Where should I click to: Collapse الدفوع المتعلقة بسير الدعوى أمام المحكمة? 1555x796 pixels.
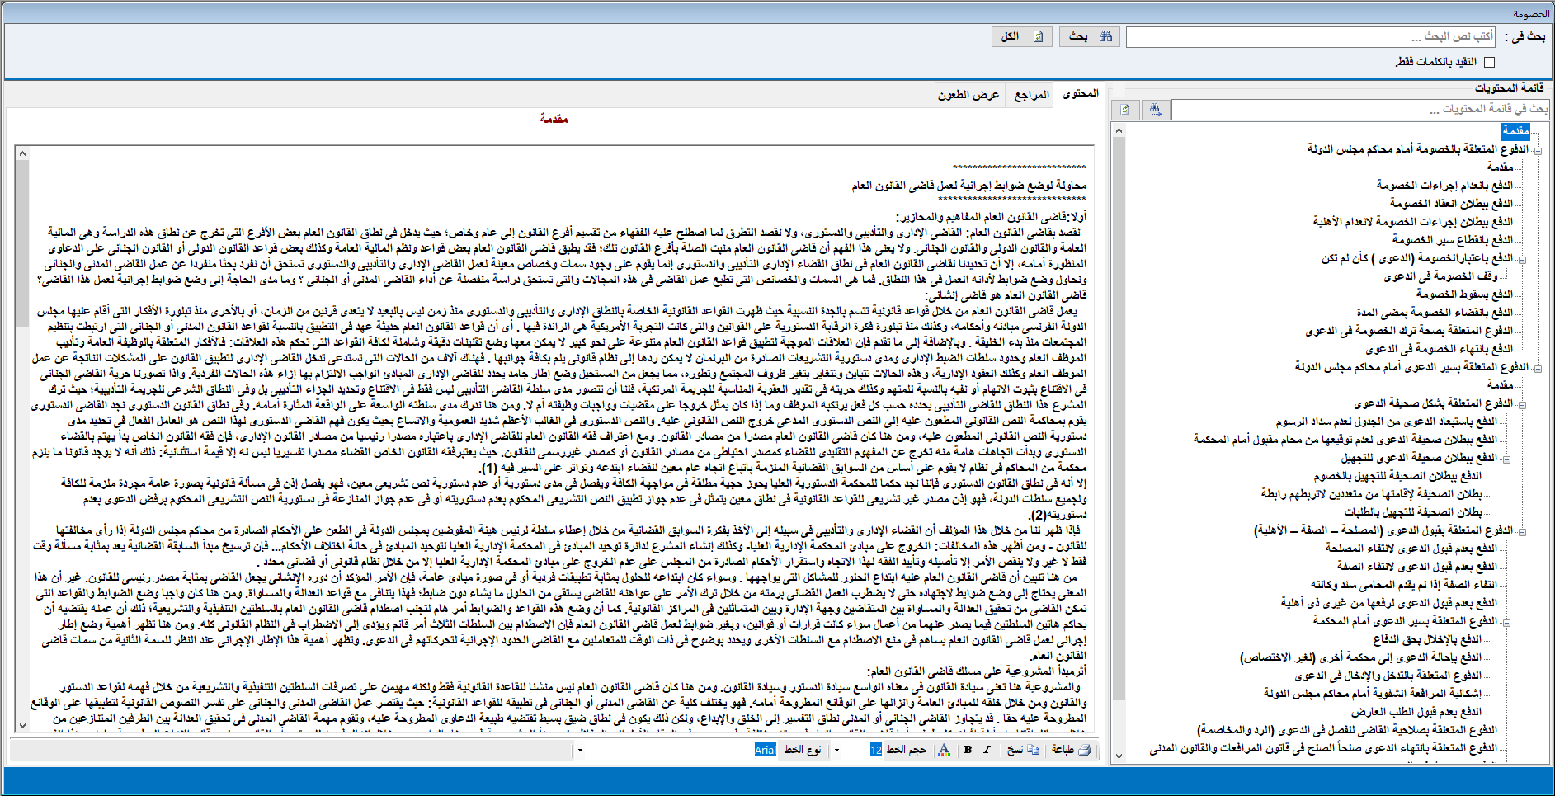click(1506, 622)
